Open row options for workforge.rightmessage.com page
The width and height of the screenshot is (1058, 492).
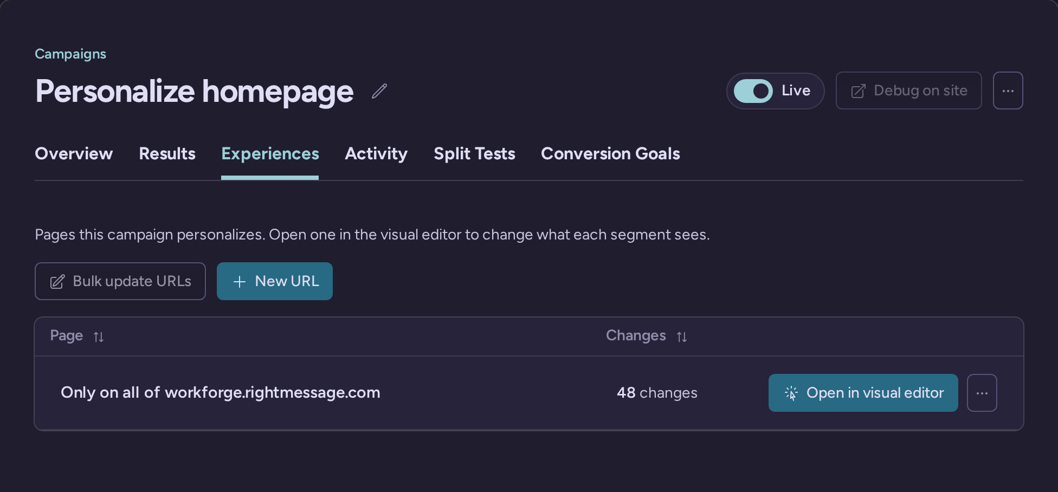982,393
